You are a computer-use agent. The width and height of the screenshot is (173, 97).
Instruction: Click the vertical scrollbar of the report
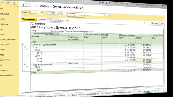pyautogui.click(x=164, y=44)
